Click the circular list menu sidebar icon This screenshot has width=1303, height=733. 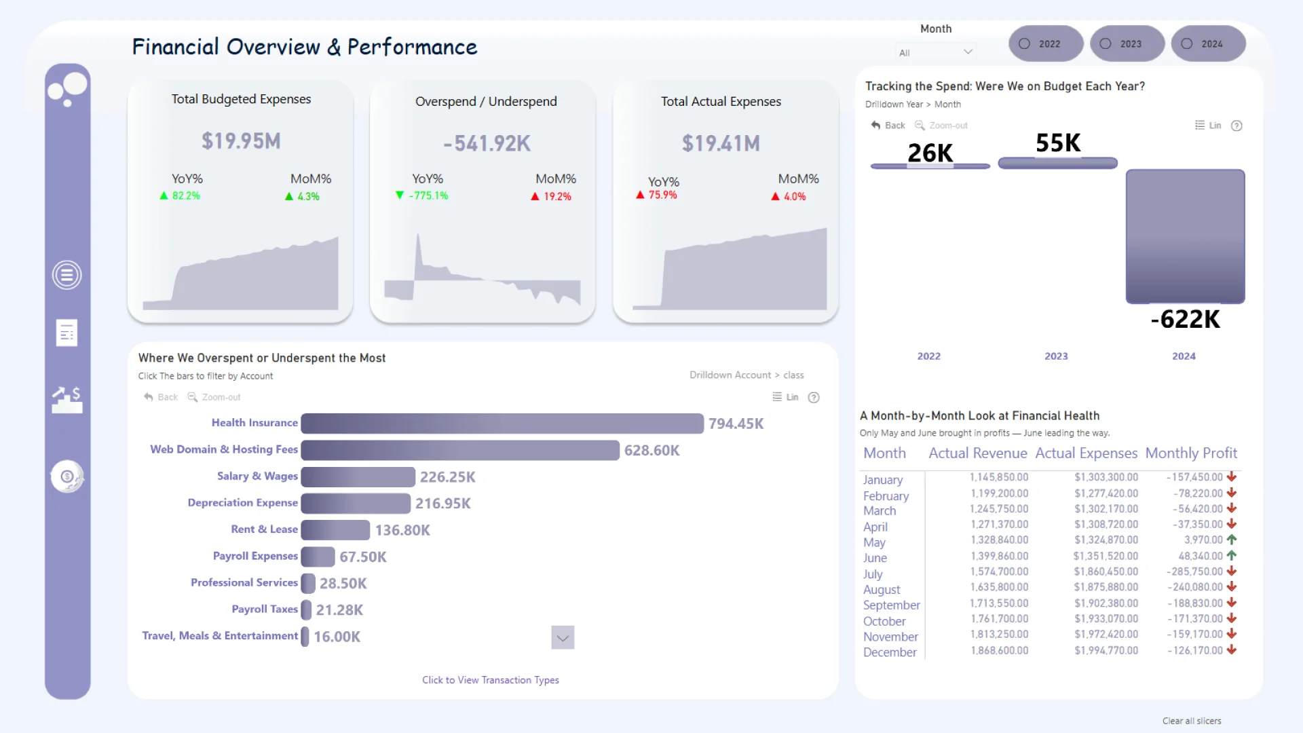click(67, 275)
